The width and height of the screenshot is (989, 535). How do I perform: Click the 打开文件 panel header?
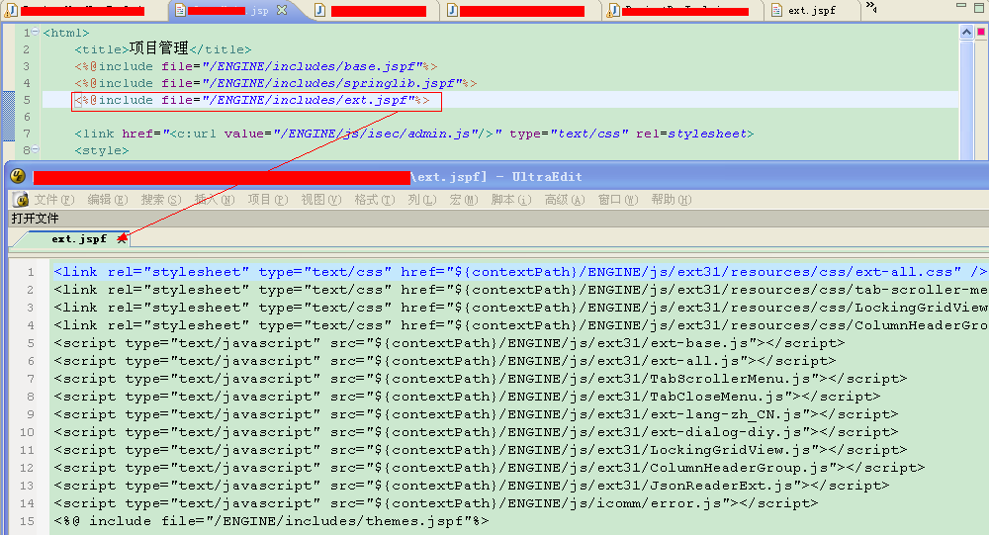point(36,219)
